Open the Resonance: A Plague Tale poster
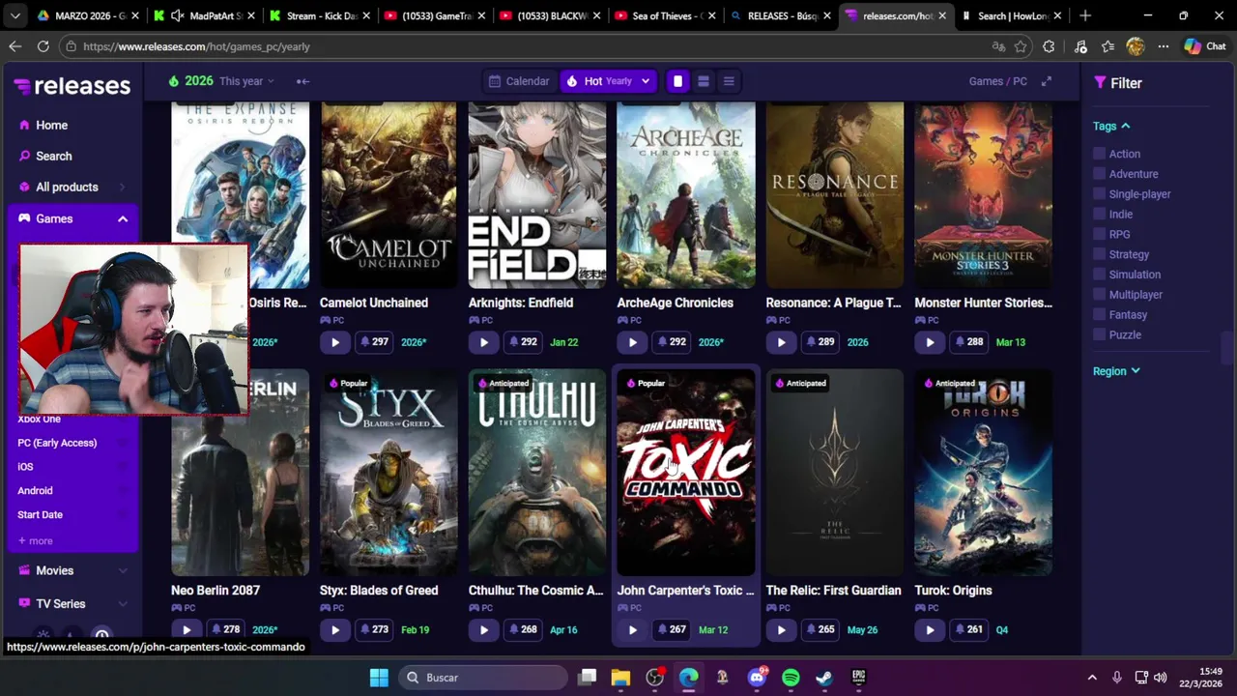The height and width of the screenshot is (696, 1237). point(835,195)
